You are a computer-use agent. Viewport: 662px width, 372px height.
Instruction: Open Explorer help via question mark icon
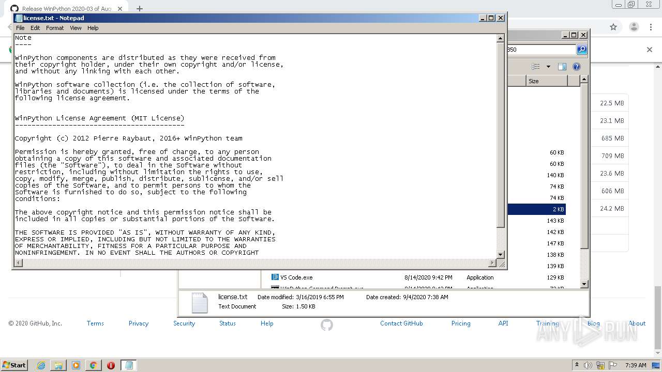click(x=577, y=67)
